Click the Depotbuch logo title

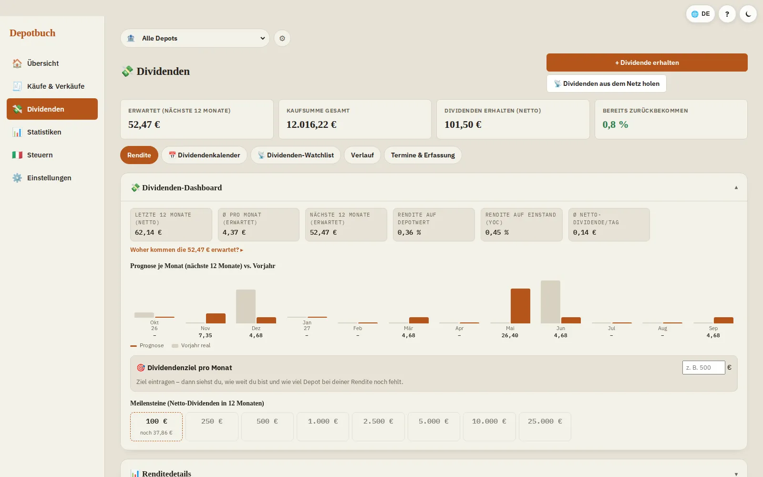[32, 33]
